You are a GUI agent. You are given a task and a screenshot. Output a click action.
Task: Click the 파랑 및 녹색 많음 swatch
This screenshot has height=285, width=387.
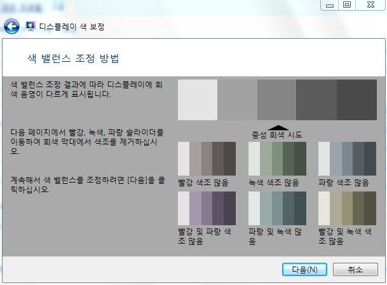[277, 209]
